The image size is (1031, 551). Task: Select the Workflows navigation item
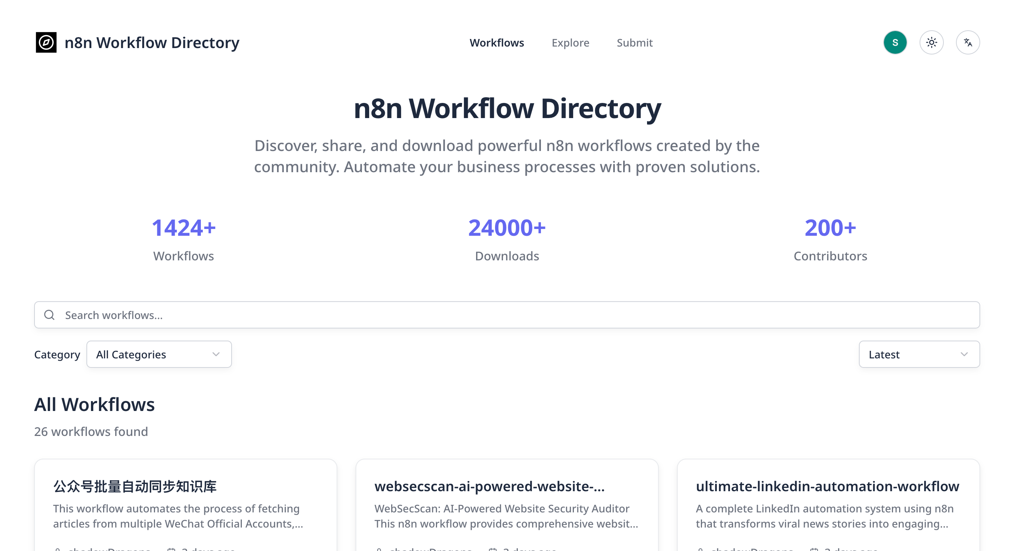[x=497, y=43]
